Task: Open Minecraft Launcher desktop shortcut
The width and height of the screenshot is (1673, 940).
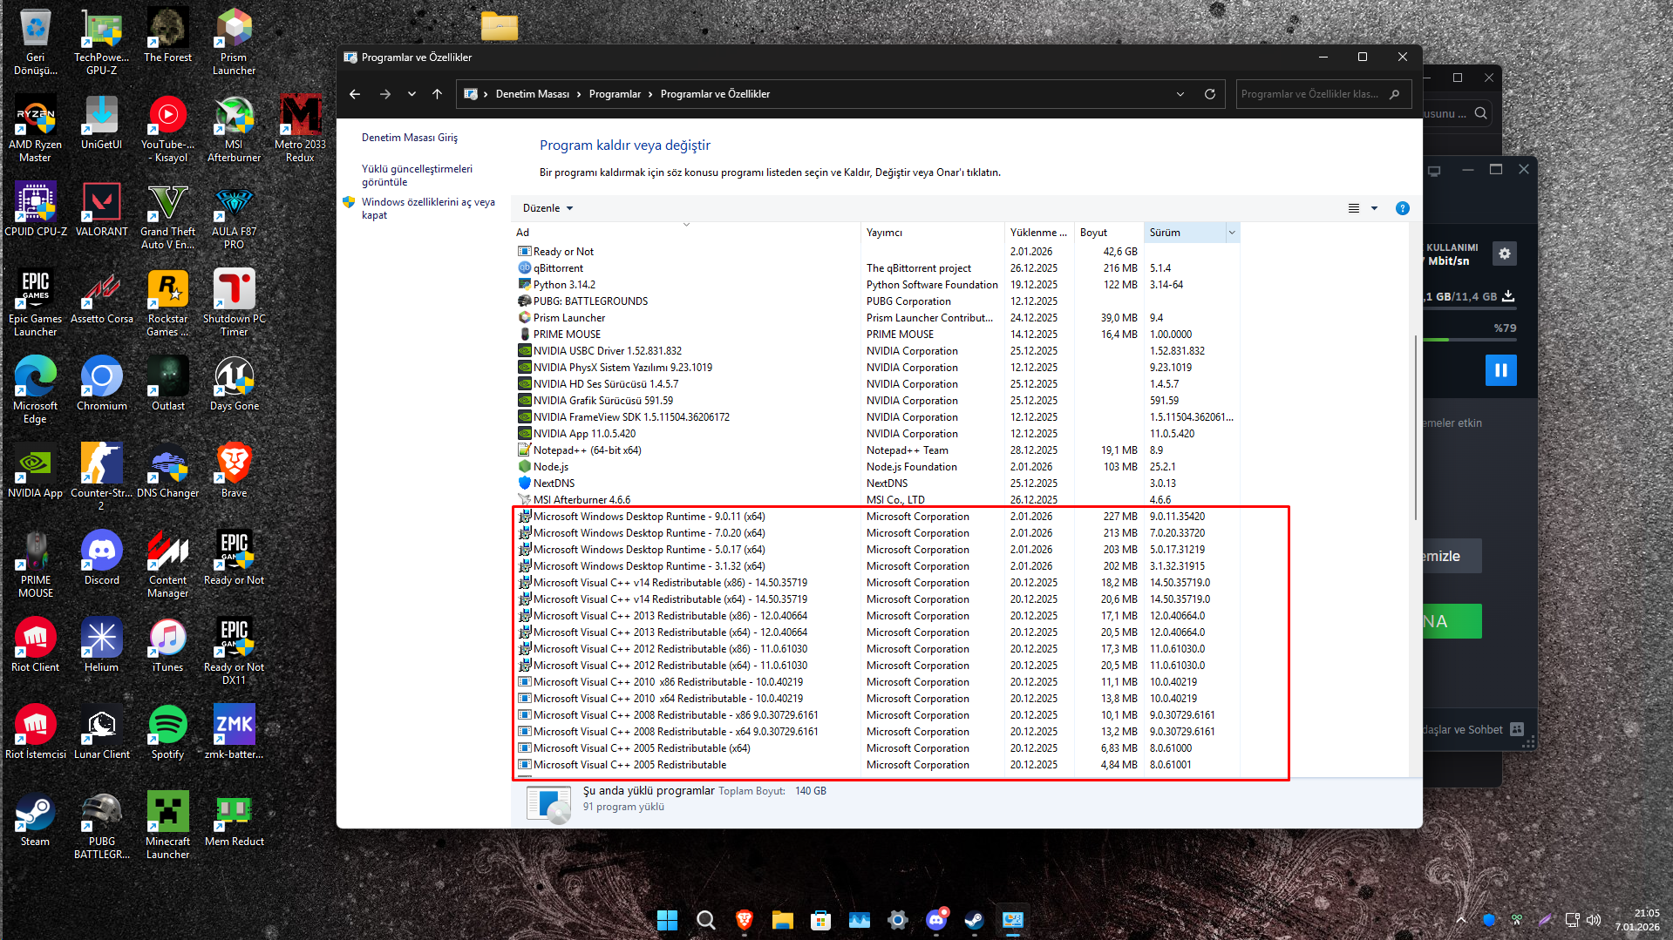Action: (x=167, y=825)
